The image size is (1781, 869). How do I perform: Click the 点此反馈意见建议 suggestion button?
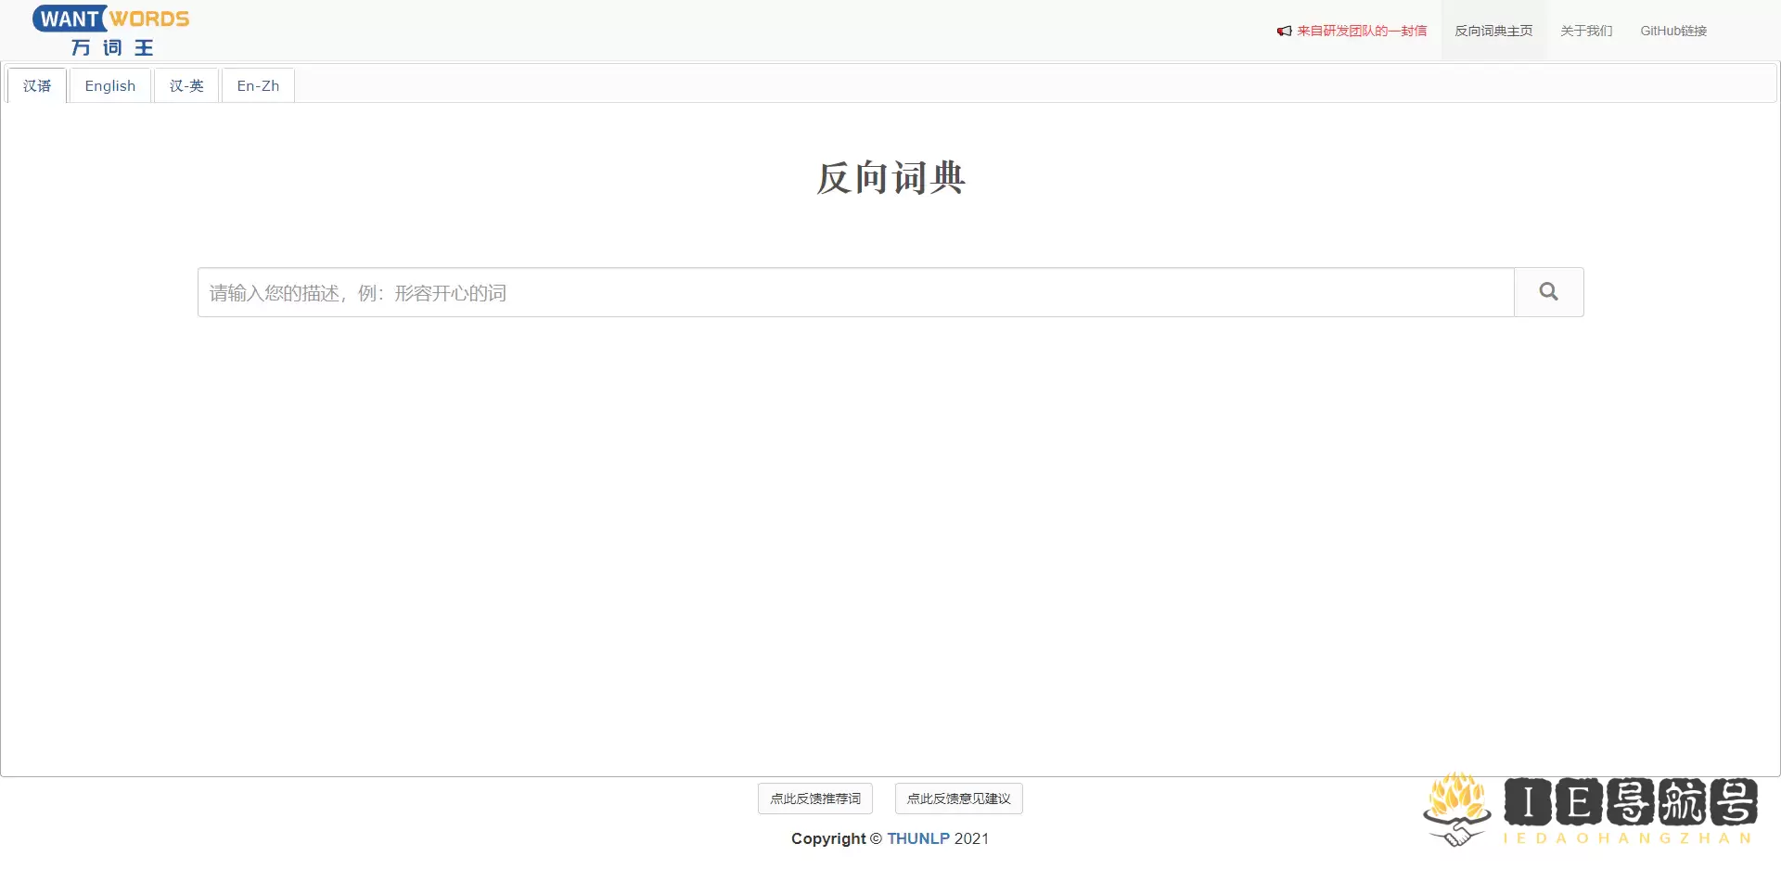click(957, 799)
